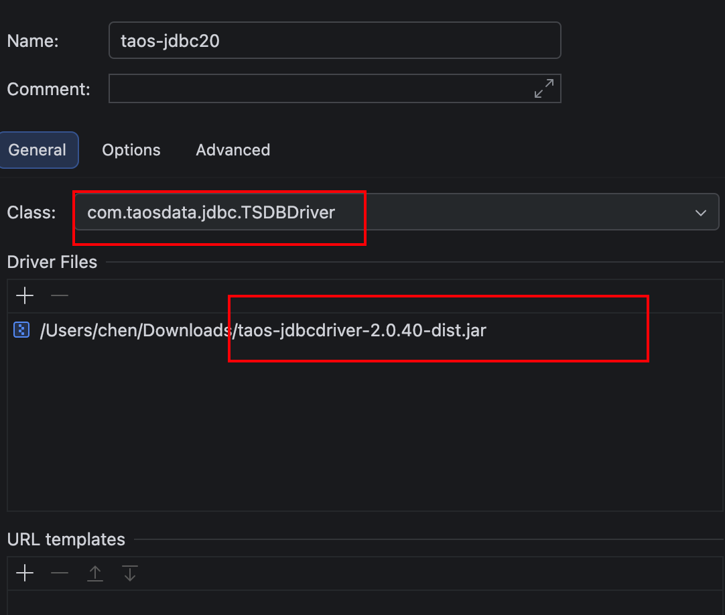Click the jar file icon beside the driver path
The height and width of the screenshot is (615, 725).
coord(22,330)
